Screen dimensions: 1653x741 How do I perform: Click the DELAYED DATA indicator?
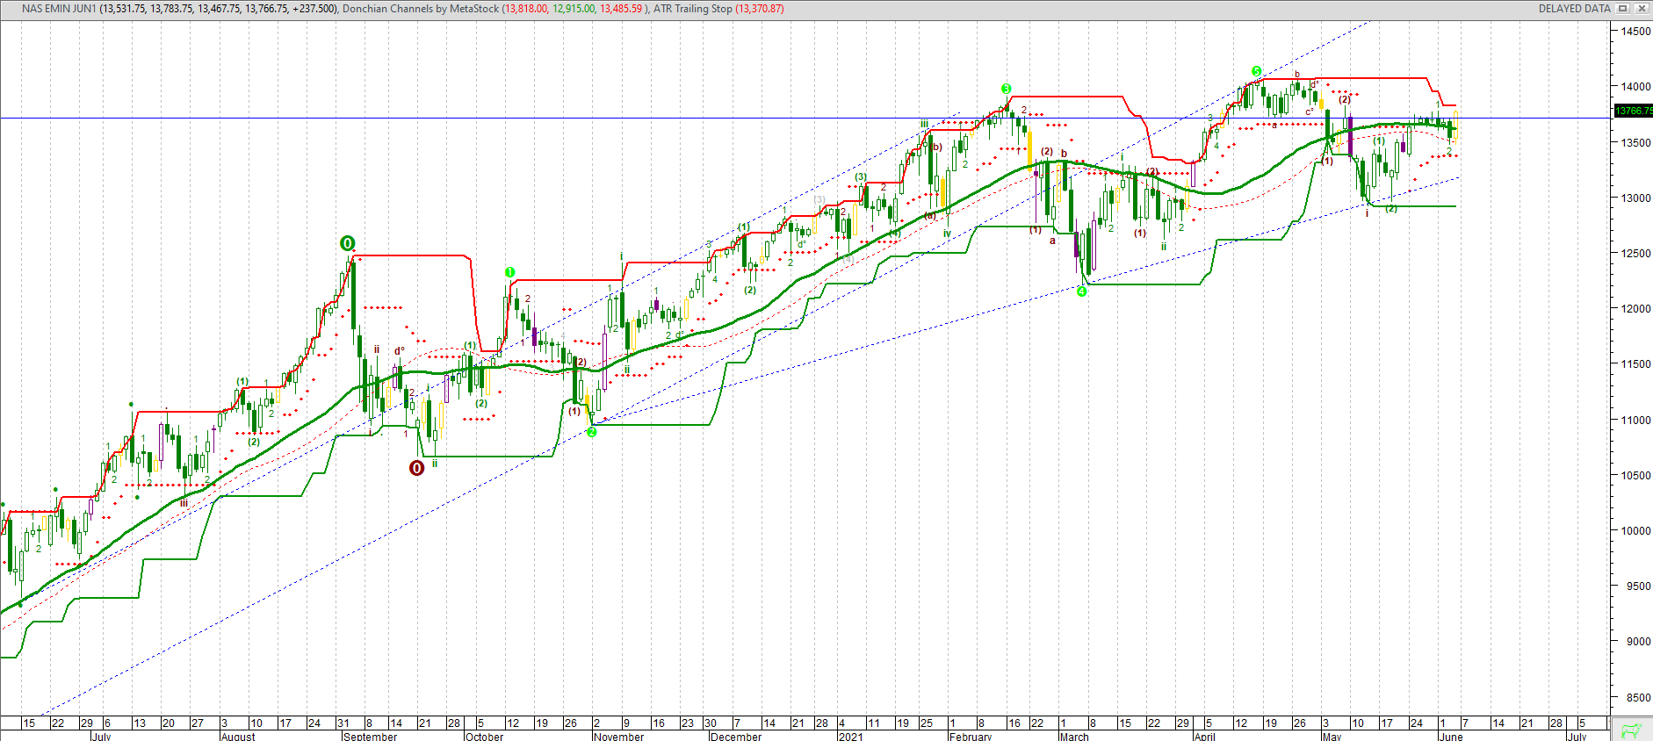(x=1574, y=9)
